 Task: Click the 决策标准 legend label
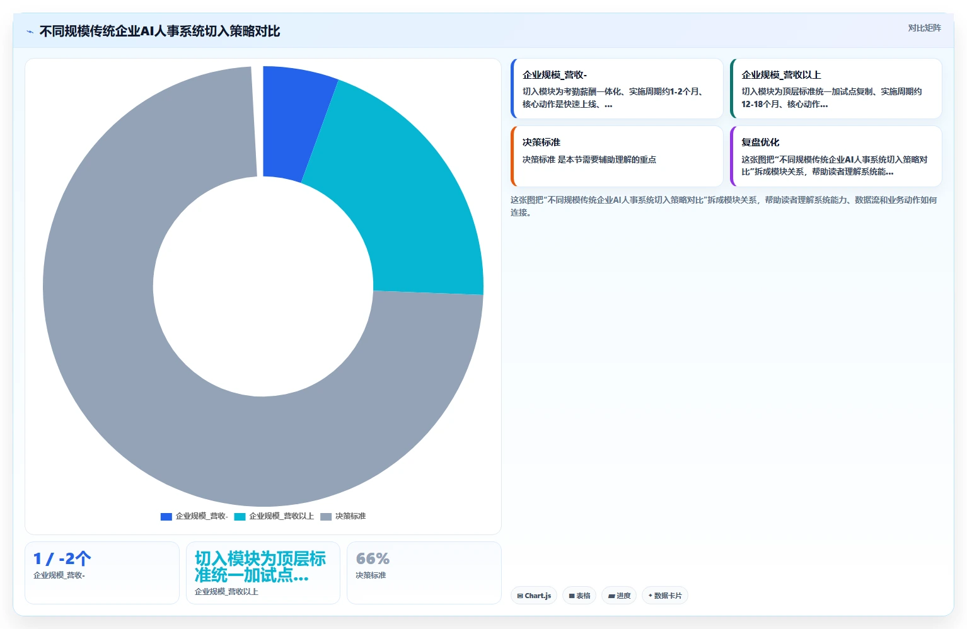(x=350, y=516)
